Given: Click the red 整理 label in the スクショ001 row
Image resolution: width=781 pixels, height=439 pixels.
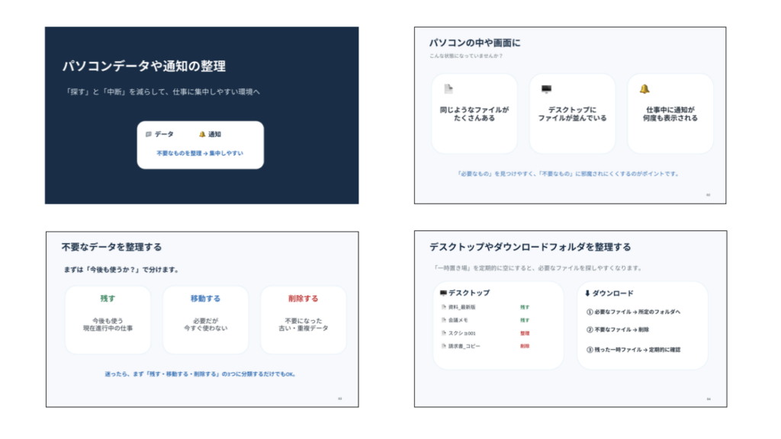Looking at the screenshot, I should coord(525,333).
